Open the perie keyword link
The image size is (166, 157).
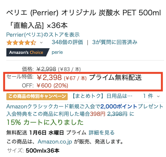tap(57, 52)
